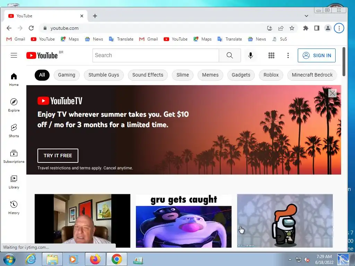355x266 pixels.
Task: Click the SIGN IN button
Action: coord(317,55)
